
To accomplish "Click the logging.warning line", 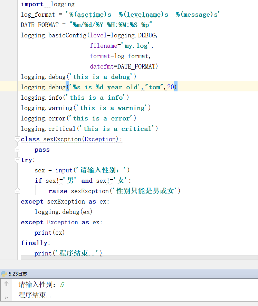I will click(x=86, y=108).
